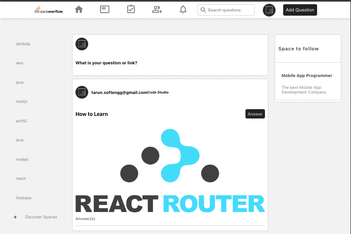Open Mobile App Programmer space
351x234 pixels.
(x=306, y=76)
